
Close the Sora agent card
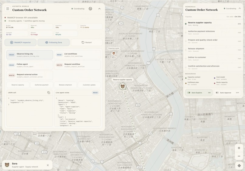pyautogui.click(x=48, y=165)
